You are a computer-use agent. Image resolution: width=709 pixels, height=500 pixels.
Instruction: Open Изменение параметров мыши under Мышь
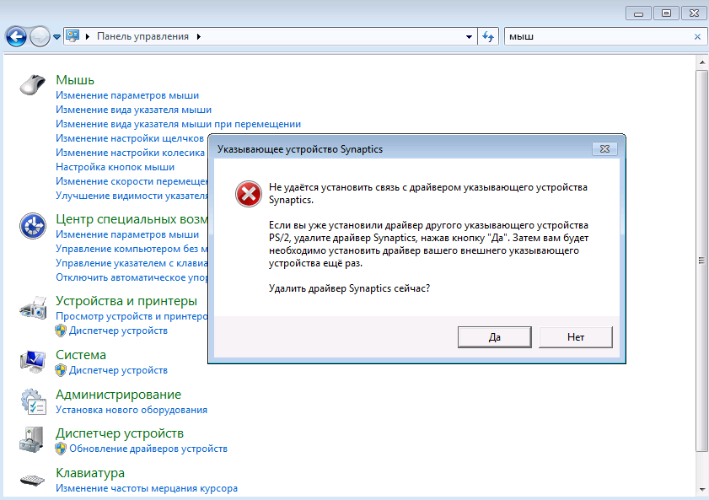(x=127, y=95)
